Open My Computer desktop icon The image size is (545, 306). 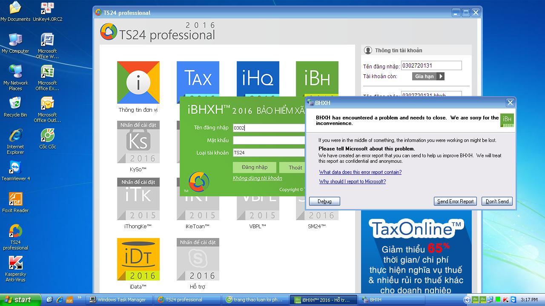(15, 43)
